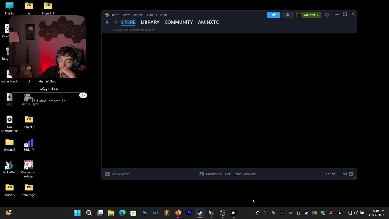This screenshot has width=389, height=219.
Task: Select the Project_1 folder on desktop
Action: point(29,122)
